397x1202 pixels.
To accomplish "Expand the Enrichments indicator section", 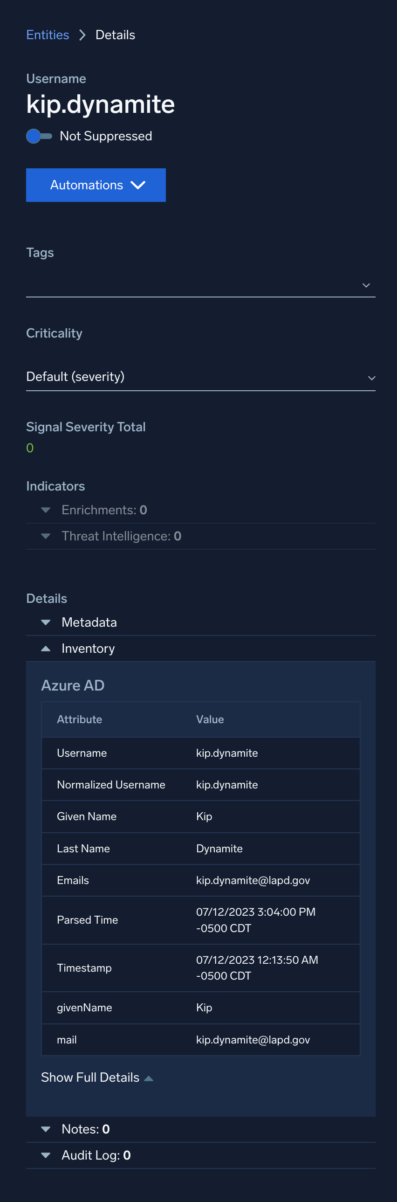I will point(45,510).
